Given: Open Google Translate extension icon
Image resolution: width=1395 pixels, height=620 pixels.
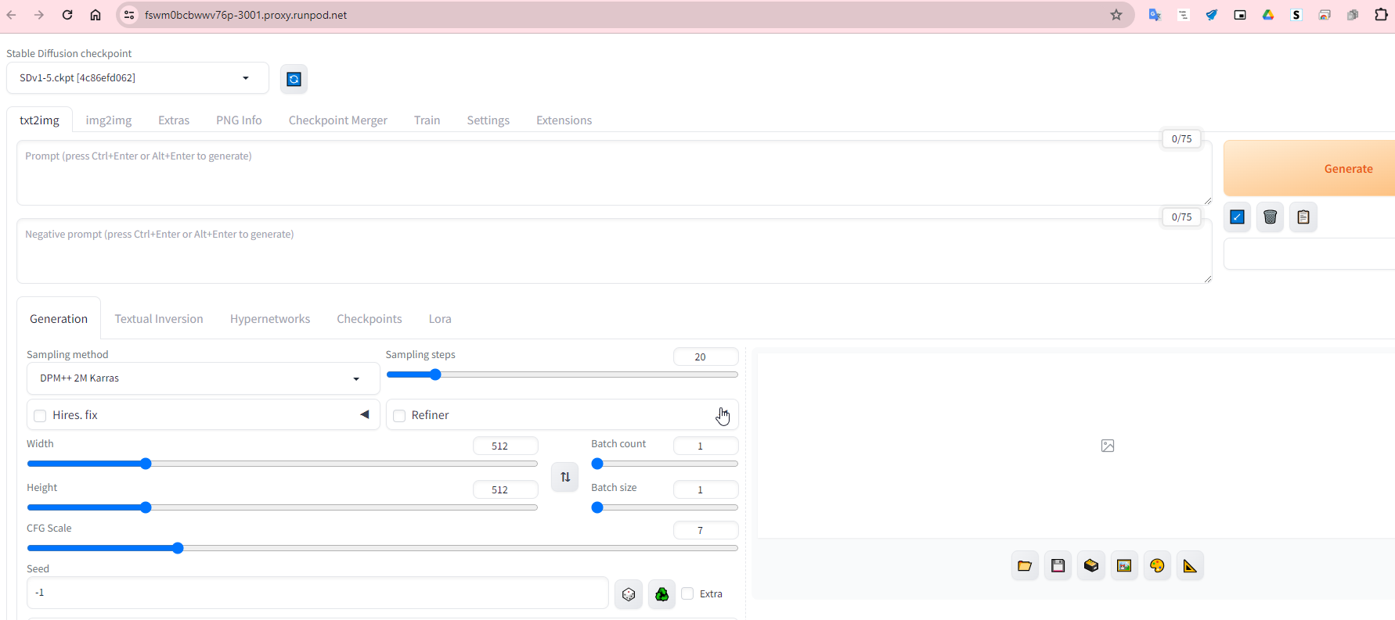Looking at the screenshot, I should [1155, 15].
